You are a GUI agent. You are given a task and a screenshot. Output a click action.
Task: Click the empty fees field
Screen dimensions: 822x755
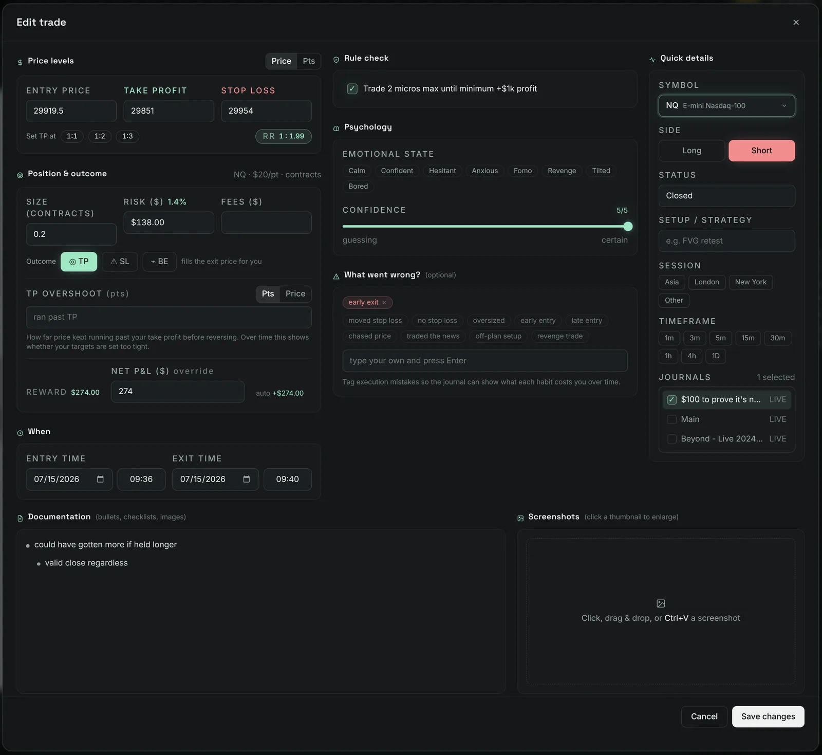[x=266, y=223]
